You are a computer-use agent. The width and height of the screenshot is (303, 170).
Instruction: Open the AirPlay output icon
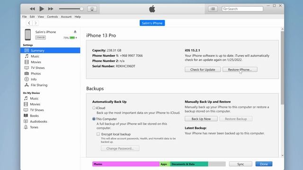92,9
